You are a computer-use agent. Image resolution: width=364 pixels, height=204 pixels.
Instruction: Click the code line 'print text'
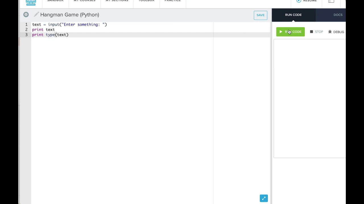43,29
